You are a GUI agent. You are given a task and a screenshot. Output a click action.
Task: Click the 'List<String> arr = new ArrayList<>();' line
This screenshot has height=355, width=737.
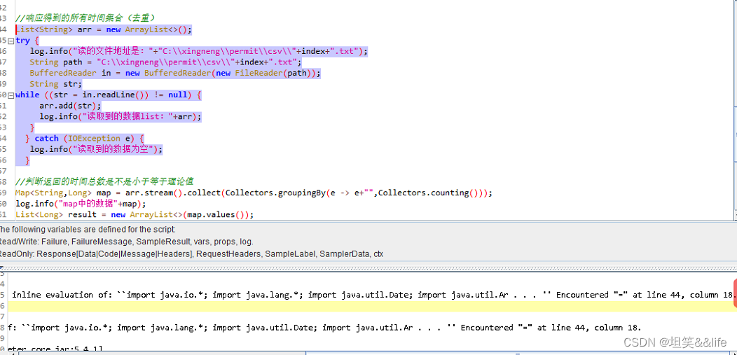point(104,29)
